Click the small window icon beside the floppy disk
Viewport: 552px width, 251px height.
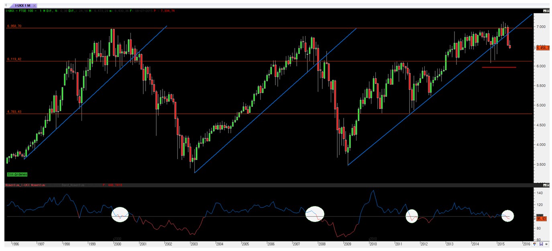[547, 244]
